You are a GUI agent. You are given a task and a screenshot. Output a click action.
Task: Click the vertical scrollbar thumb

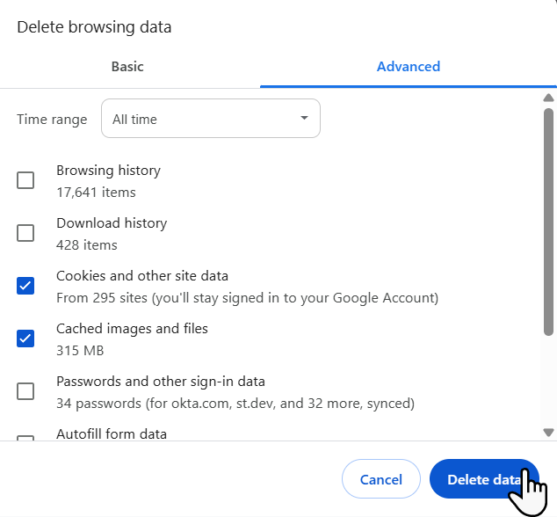coord(549,220)
